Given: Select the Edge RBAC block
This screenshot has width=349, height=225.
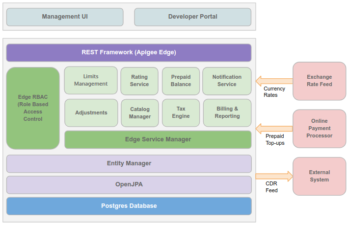Looking at the screenshot, I should click(33, 108).
